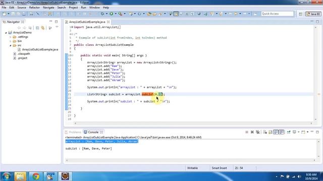Open the Debug button dropdown arrow

106,14
